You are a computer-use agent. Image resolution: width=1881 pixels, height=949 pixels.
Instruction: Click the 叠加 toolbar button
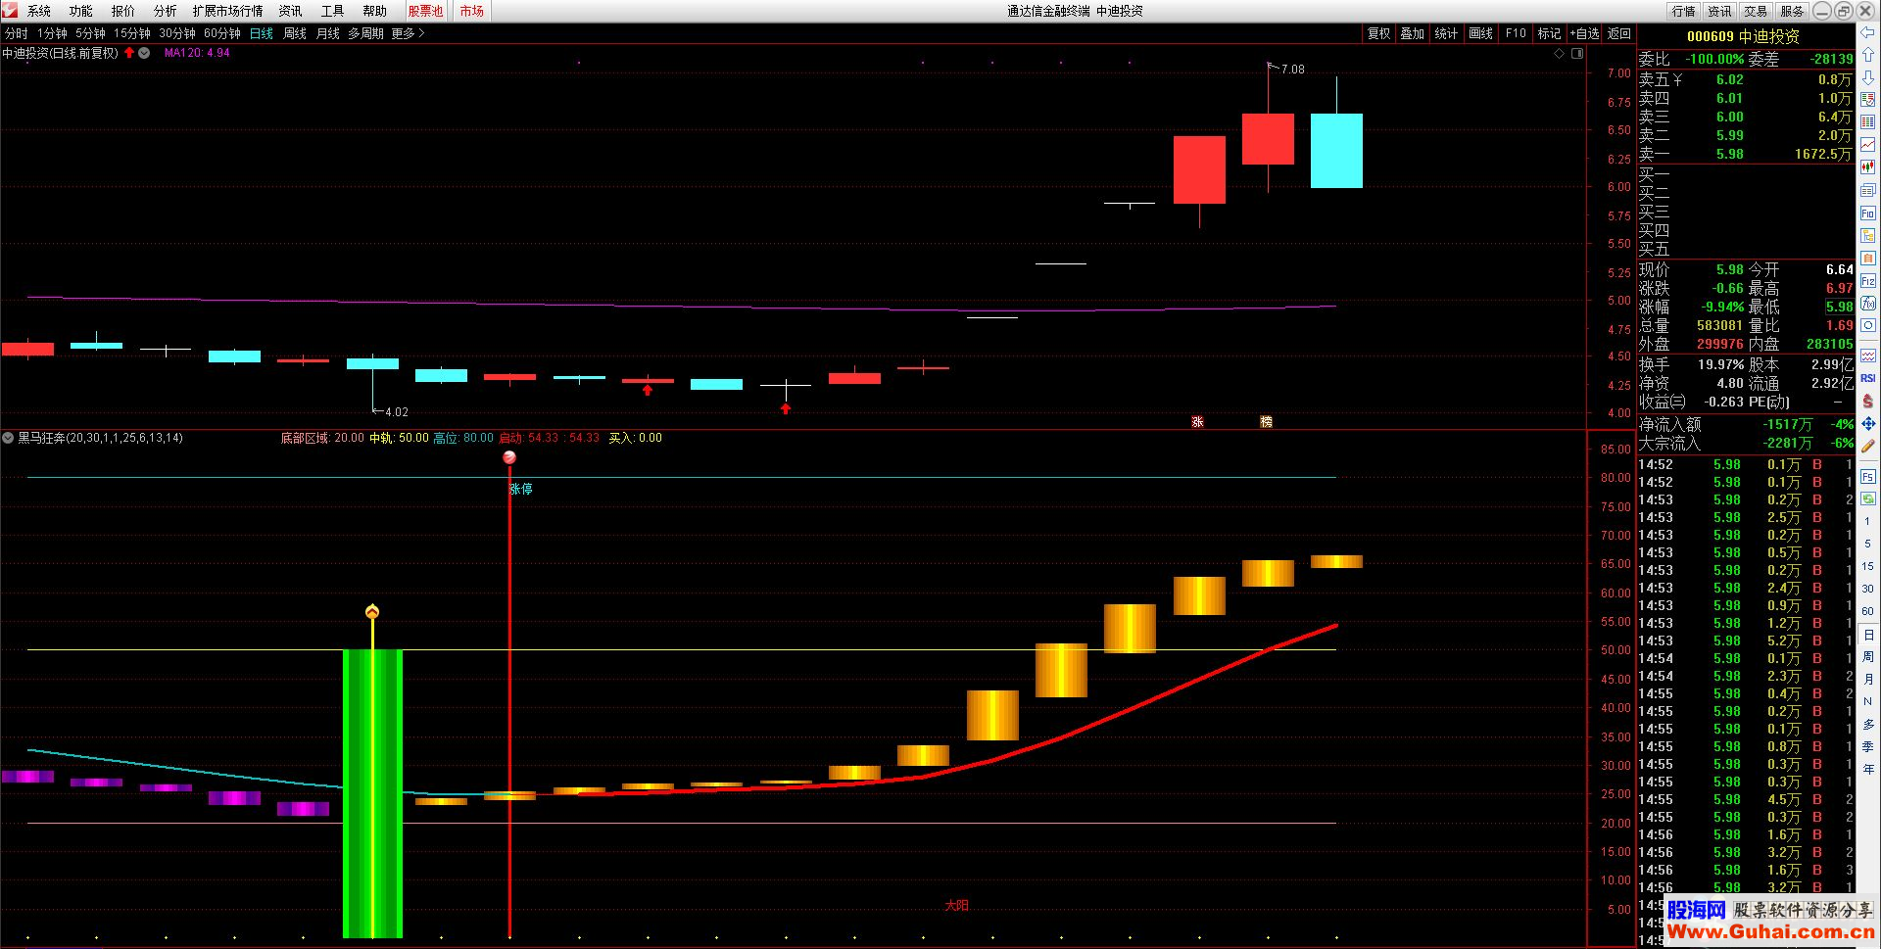click(x=1413, y=33)
